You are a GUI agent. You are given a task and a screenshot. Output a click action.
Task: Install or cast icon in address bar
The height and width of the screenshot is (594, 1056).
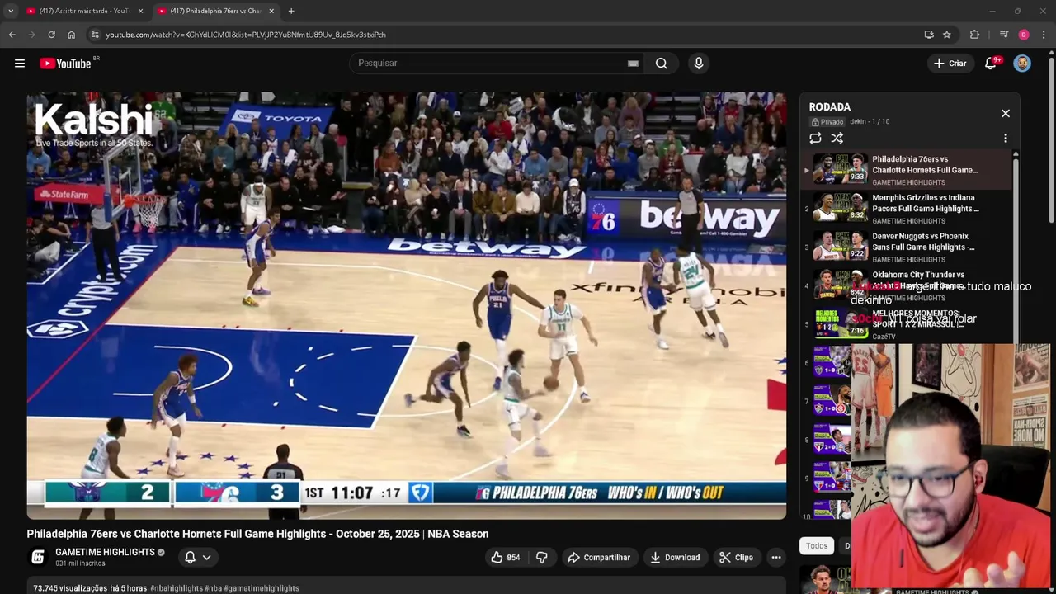pos(929,35)
